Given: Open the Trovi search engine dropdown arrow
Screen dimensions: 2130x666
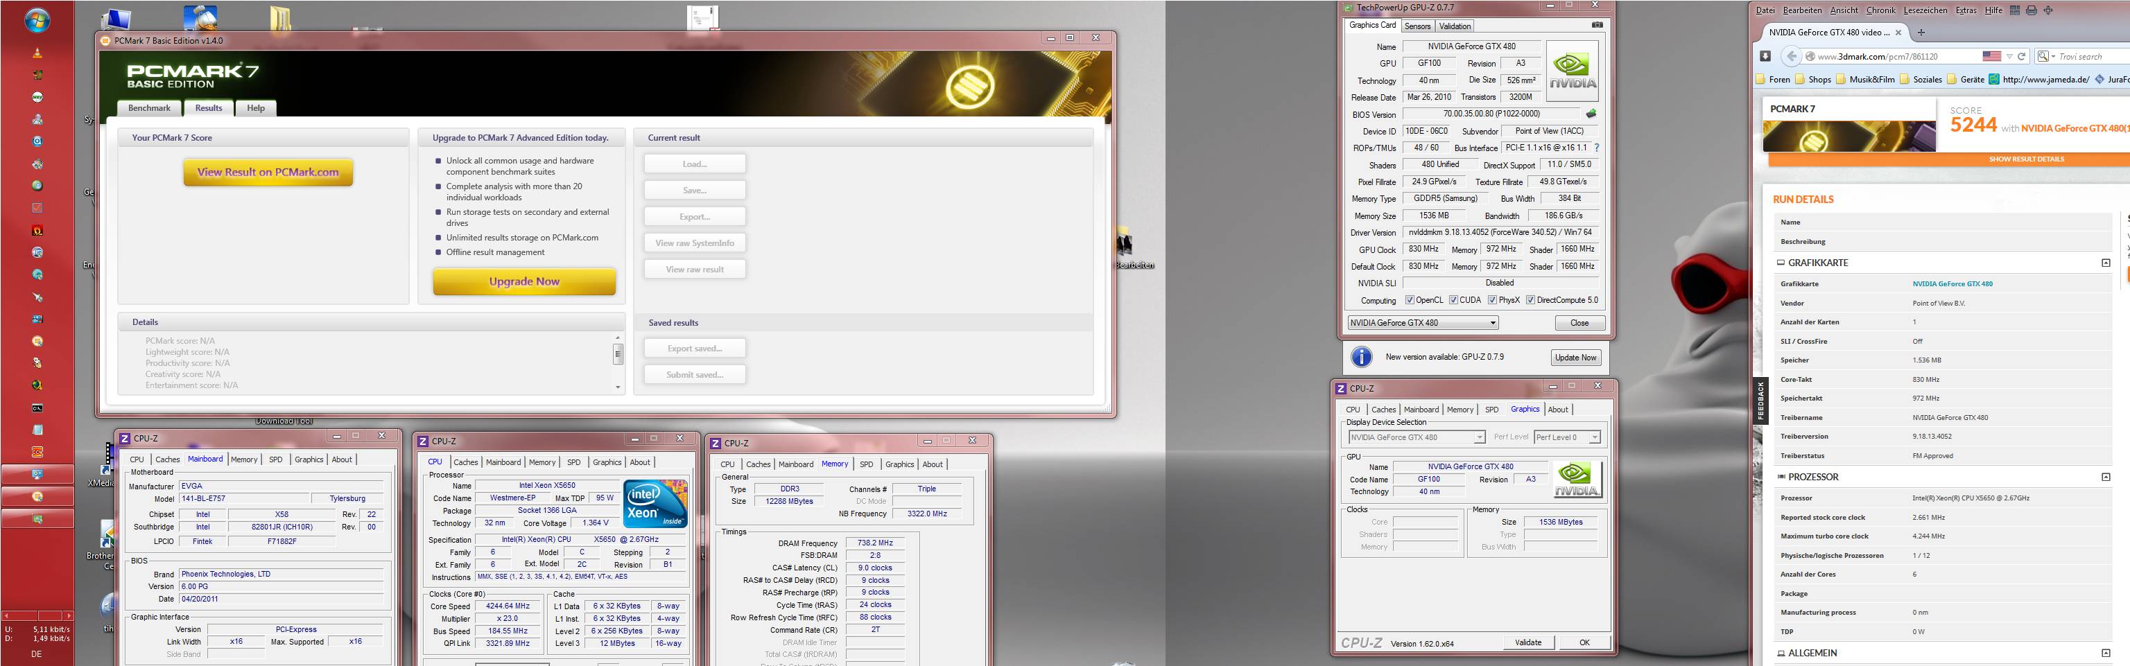Looking at the screenshot, I should click(x=2052, y=56).
